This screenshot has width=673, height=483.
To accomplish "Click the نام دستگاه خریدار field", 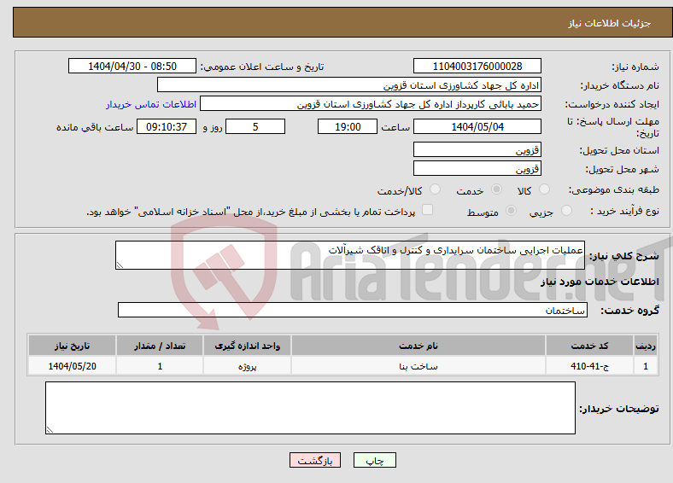I will [x=349, y=85].
